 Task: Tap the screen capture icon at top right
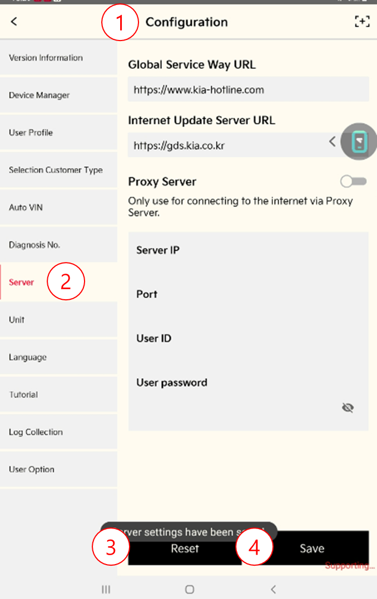click(361, 22)
